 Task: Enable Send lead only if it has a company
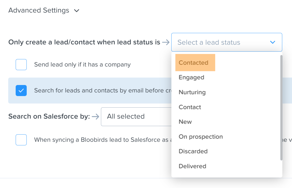(x=21, y=64)
